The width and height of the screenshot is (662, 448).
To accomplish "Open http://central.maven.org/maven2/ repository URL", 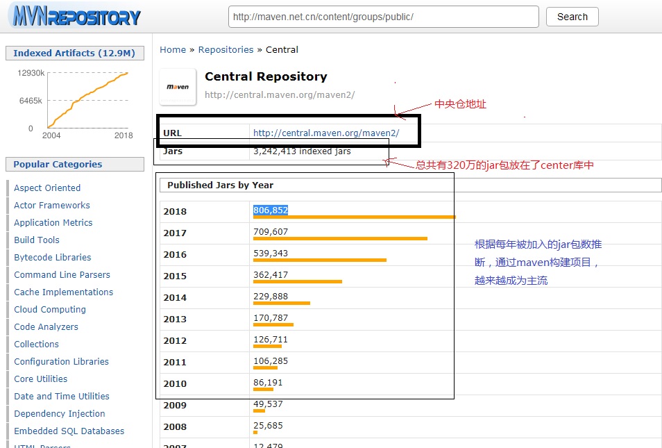I will (x=328, y=132).
